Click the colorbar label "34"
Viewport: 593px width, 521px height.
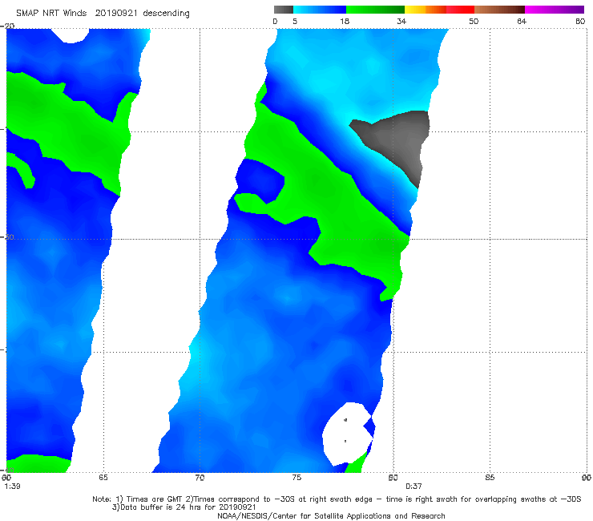point(401,22)
